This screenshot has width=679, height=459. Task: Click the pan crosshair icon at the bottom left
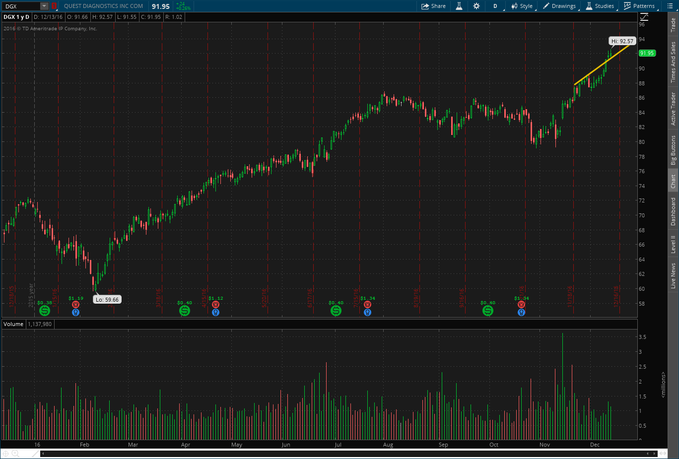pos(6,454)
